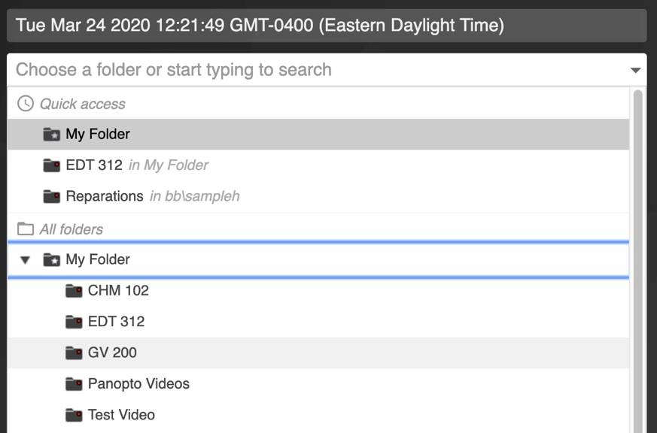Click the My Folder icon in Quick access
The width and height of the screenshot is (657, 433).
[x=51, y=135]
